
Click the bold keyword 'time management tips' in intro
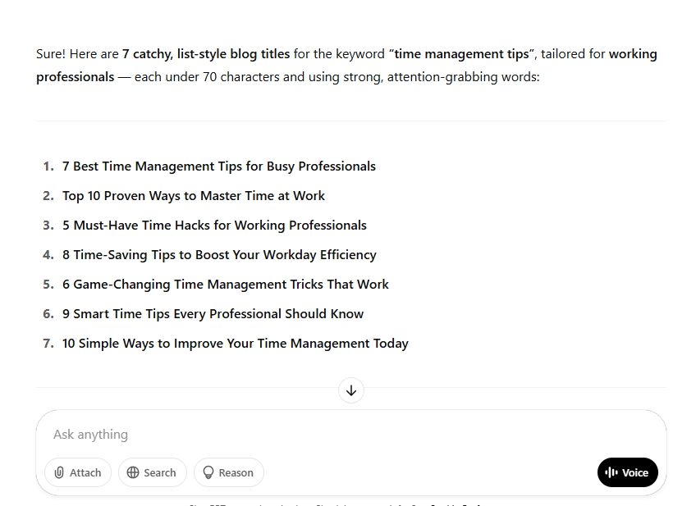point(461,54)
